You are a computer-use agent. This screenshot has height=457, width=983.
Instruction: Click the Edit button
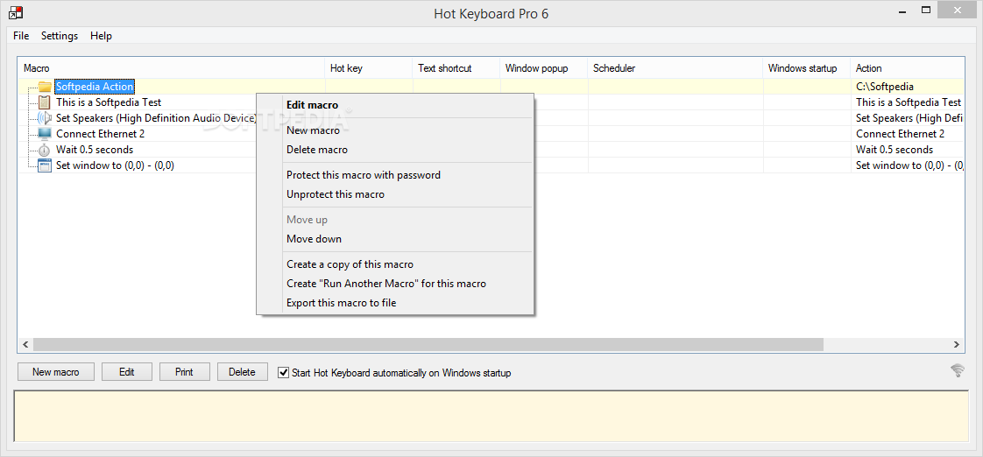point(127,372)
